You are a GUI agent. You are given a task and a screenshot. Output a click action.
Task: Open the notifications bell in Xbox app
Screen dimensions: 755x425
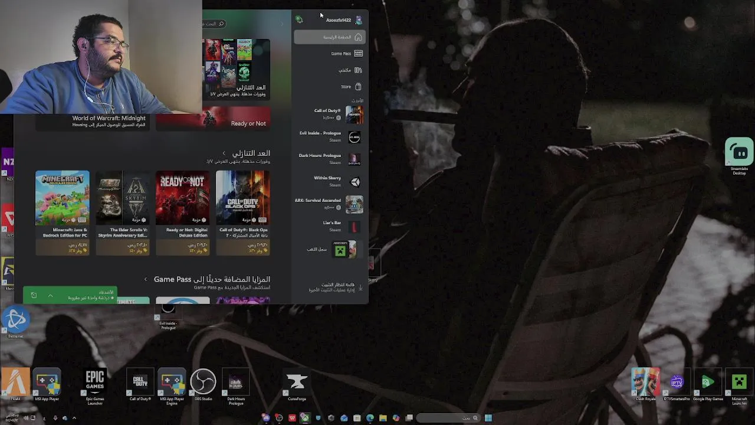click(299, 20)
